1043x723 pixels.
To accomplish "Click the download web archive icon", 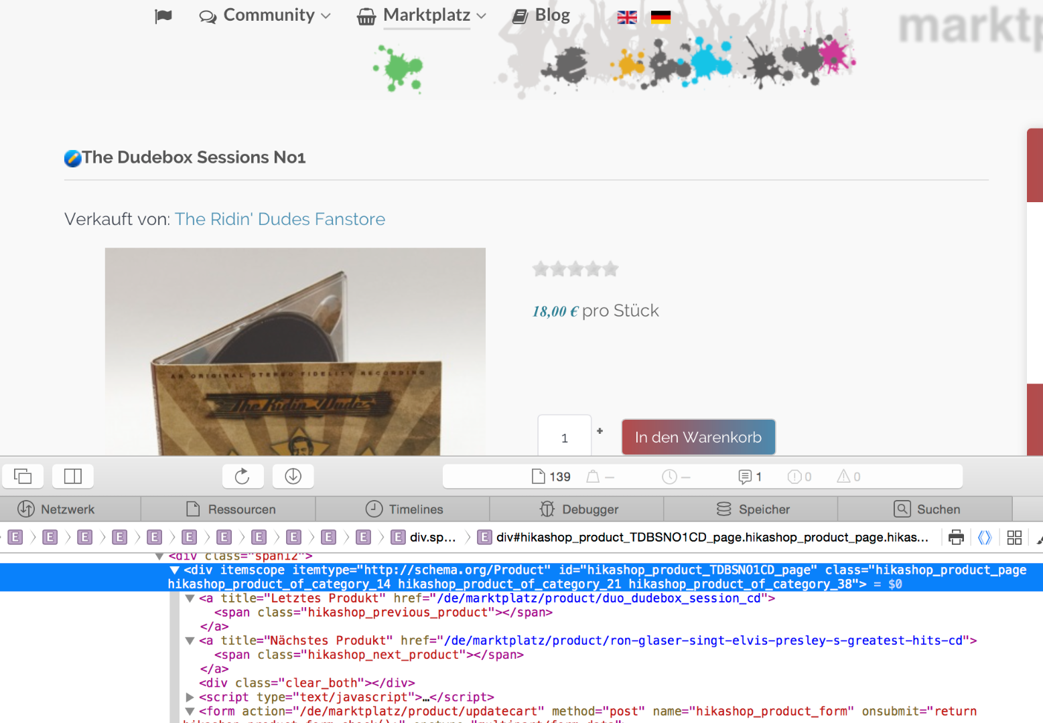I will (x=293, y=476).
